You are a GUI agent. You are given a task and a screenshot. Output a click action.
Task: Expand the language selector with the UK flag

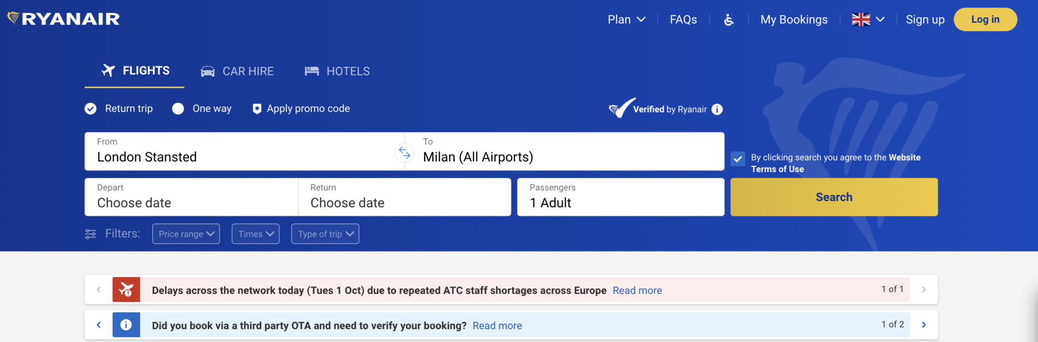tap(868, 20)
